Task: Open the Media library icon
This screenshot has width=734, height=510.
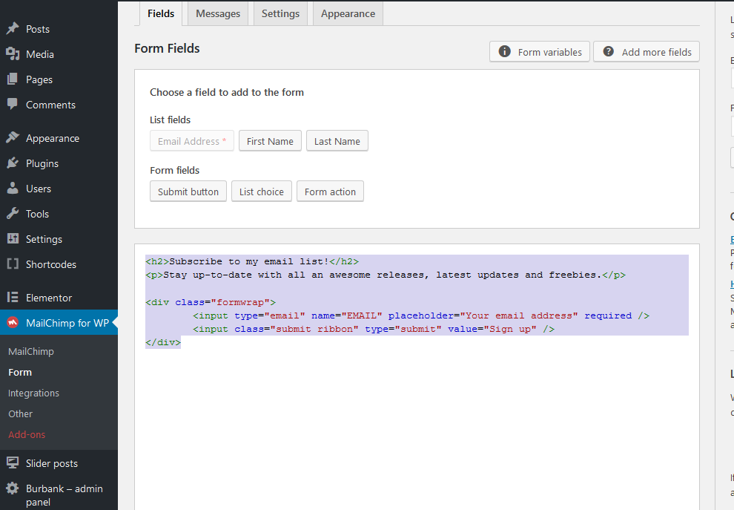Action: [x=13, y=53]
